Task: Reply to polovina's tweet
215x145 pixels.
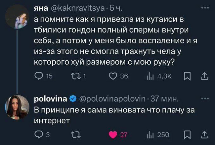Action: pyautogui.click(x=38, y=134)
